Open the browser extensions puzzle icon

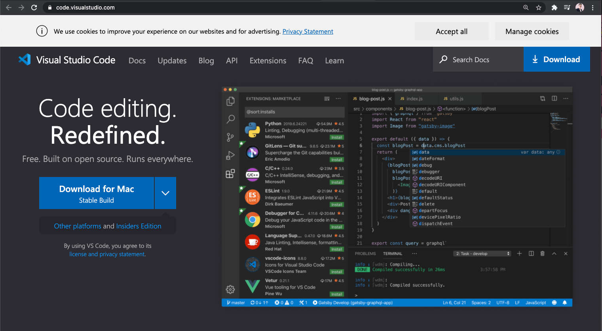click(555, 8)
